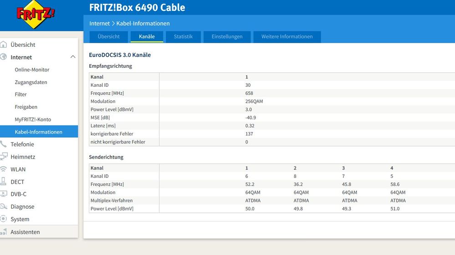The height and width of the screenshot is (255, 455).
Task: Open Filter submenu item
Action: pos(20,95)
